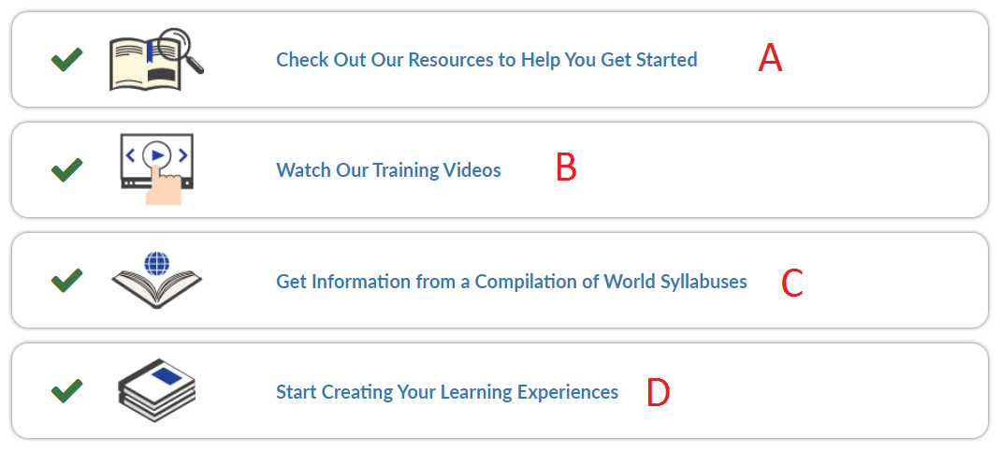Toggle the checkmark beside Watch Our Training Videos
Image resolution: width=1001 pixels, height=452 pixels.
66,169
